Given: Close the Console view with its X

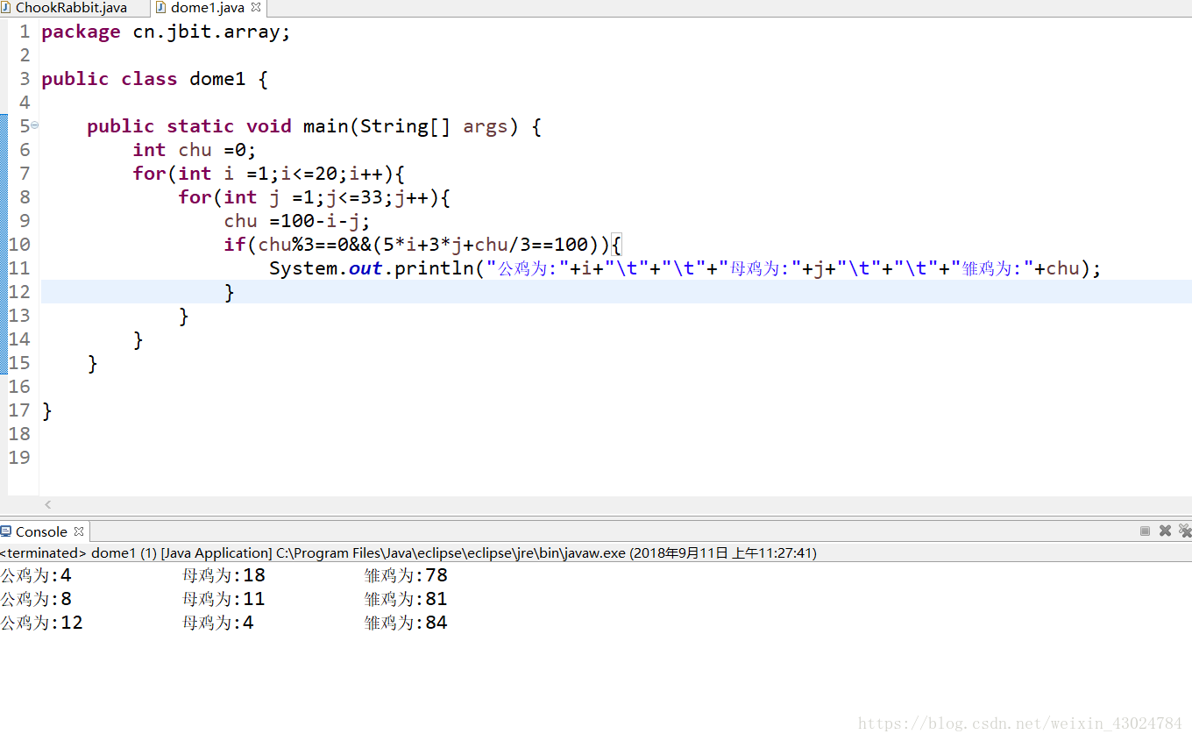Looking at the screenshot, I should 79,531.
